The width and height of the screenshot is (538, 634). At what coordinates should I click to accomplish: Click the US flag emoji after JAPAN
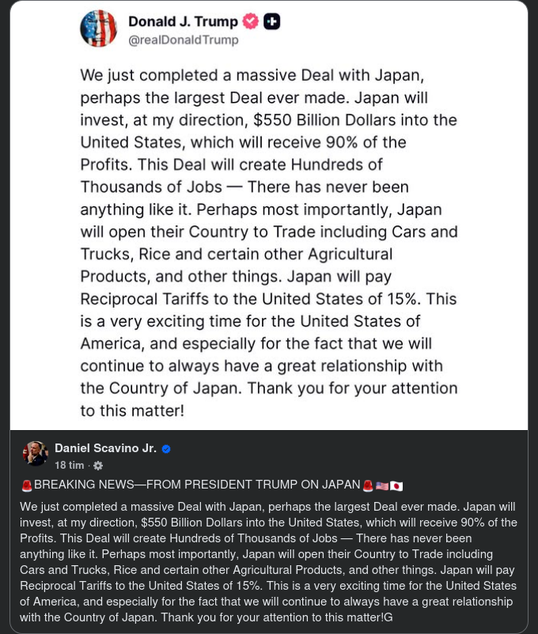click(x=381, y=485)
